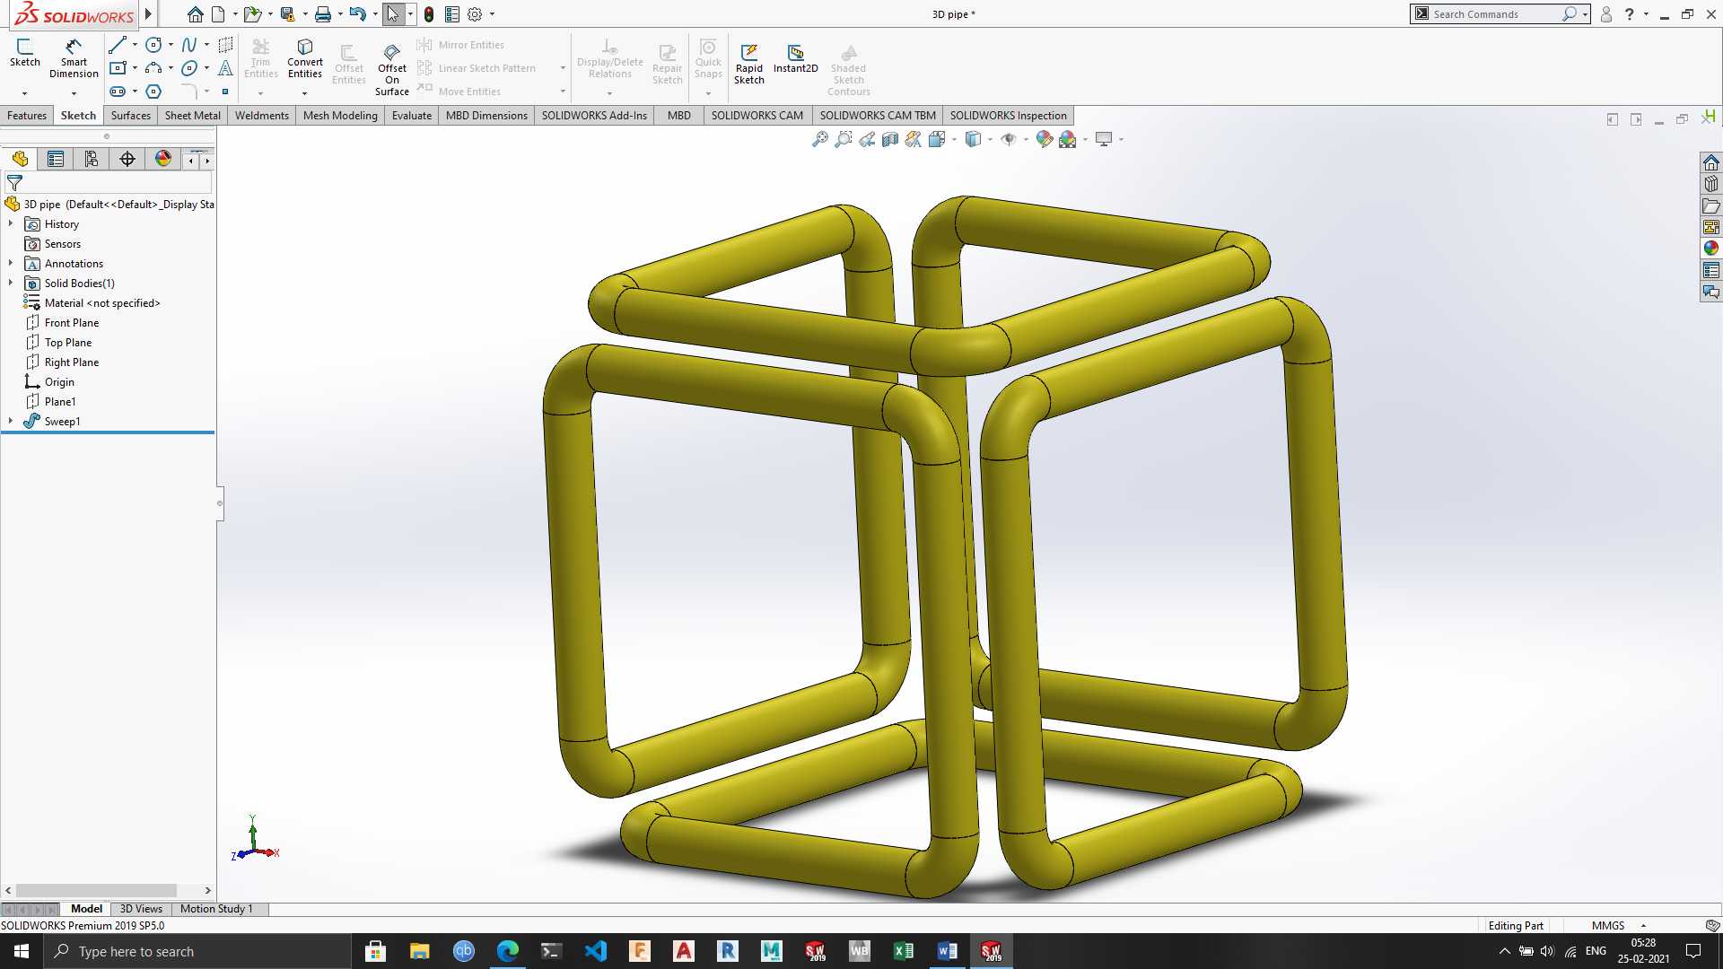Select the Line sketch tool
Image resolution: width=1723 pixels, height=969 pixels.
tap(117, 45)
